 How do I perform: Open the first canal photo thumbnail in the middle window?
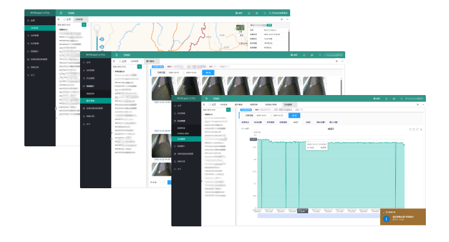163,88
